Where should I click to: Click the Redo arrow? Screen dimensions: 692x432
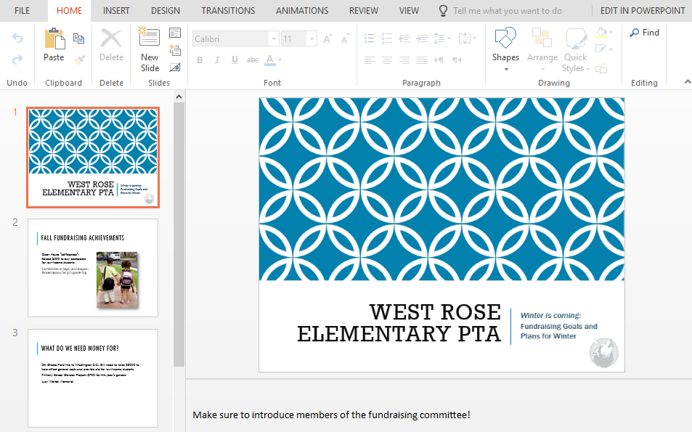(x=17, y=60)
